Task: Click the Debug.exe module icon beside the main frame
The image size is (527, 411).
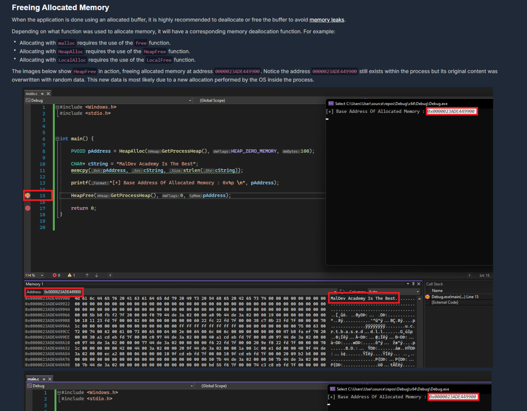Action: point(427,297)
